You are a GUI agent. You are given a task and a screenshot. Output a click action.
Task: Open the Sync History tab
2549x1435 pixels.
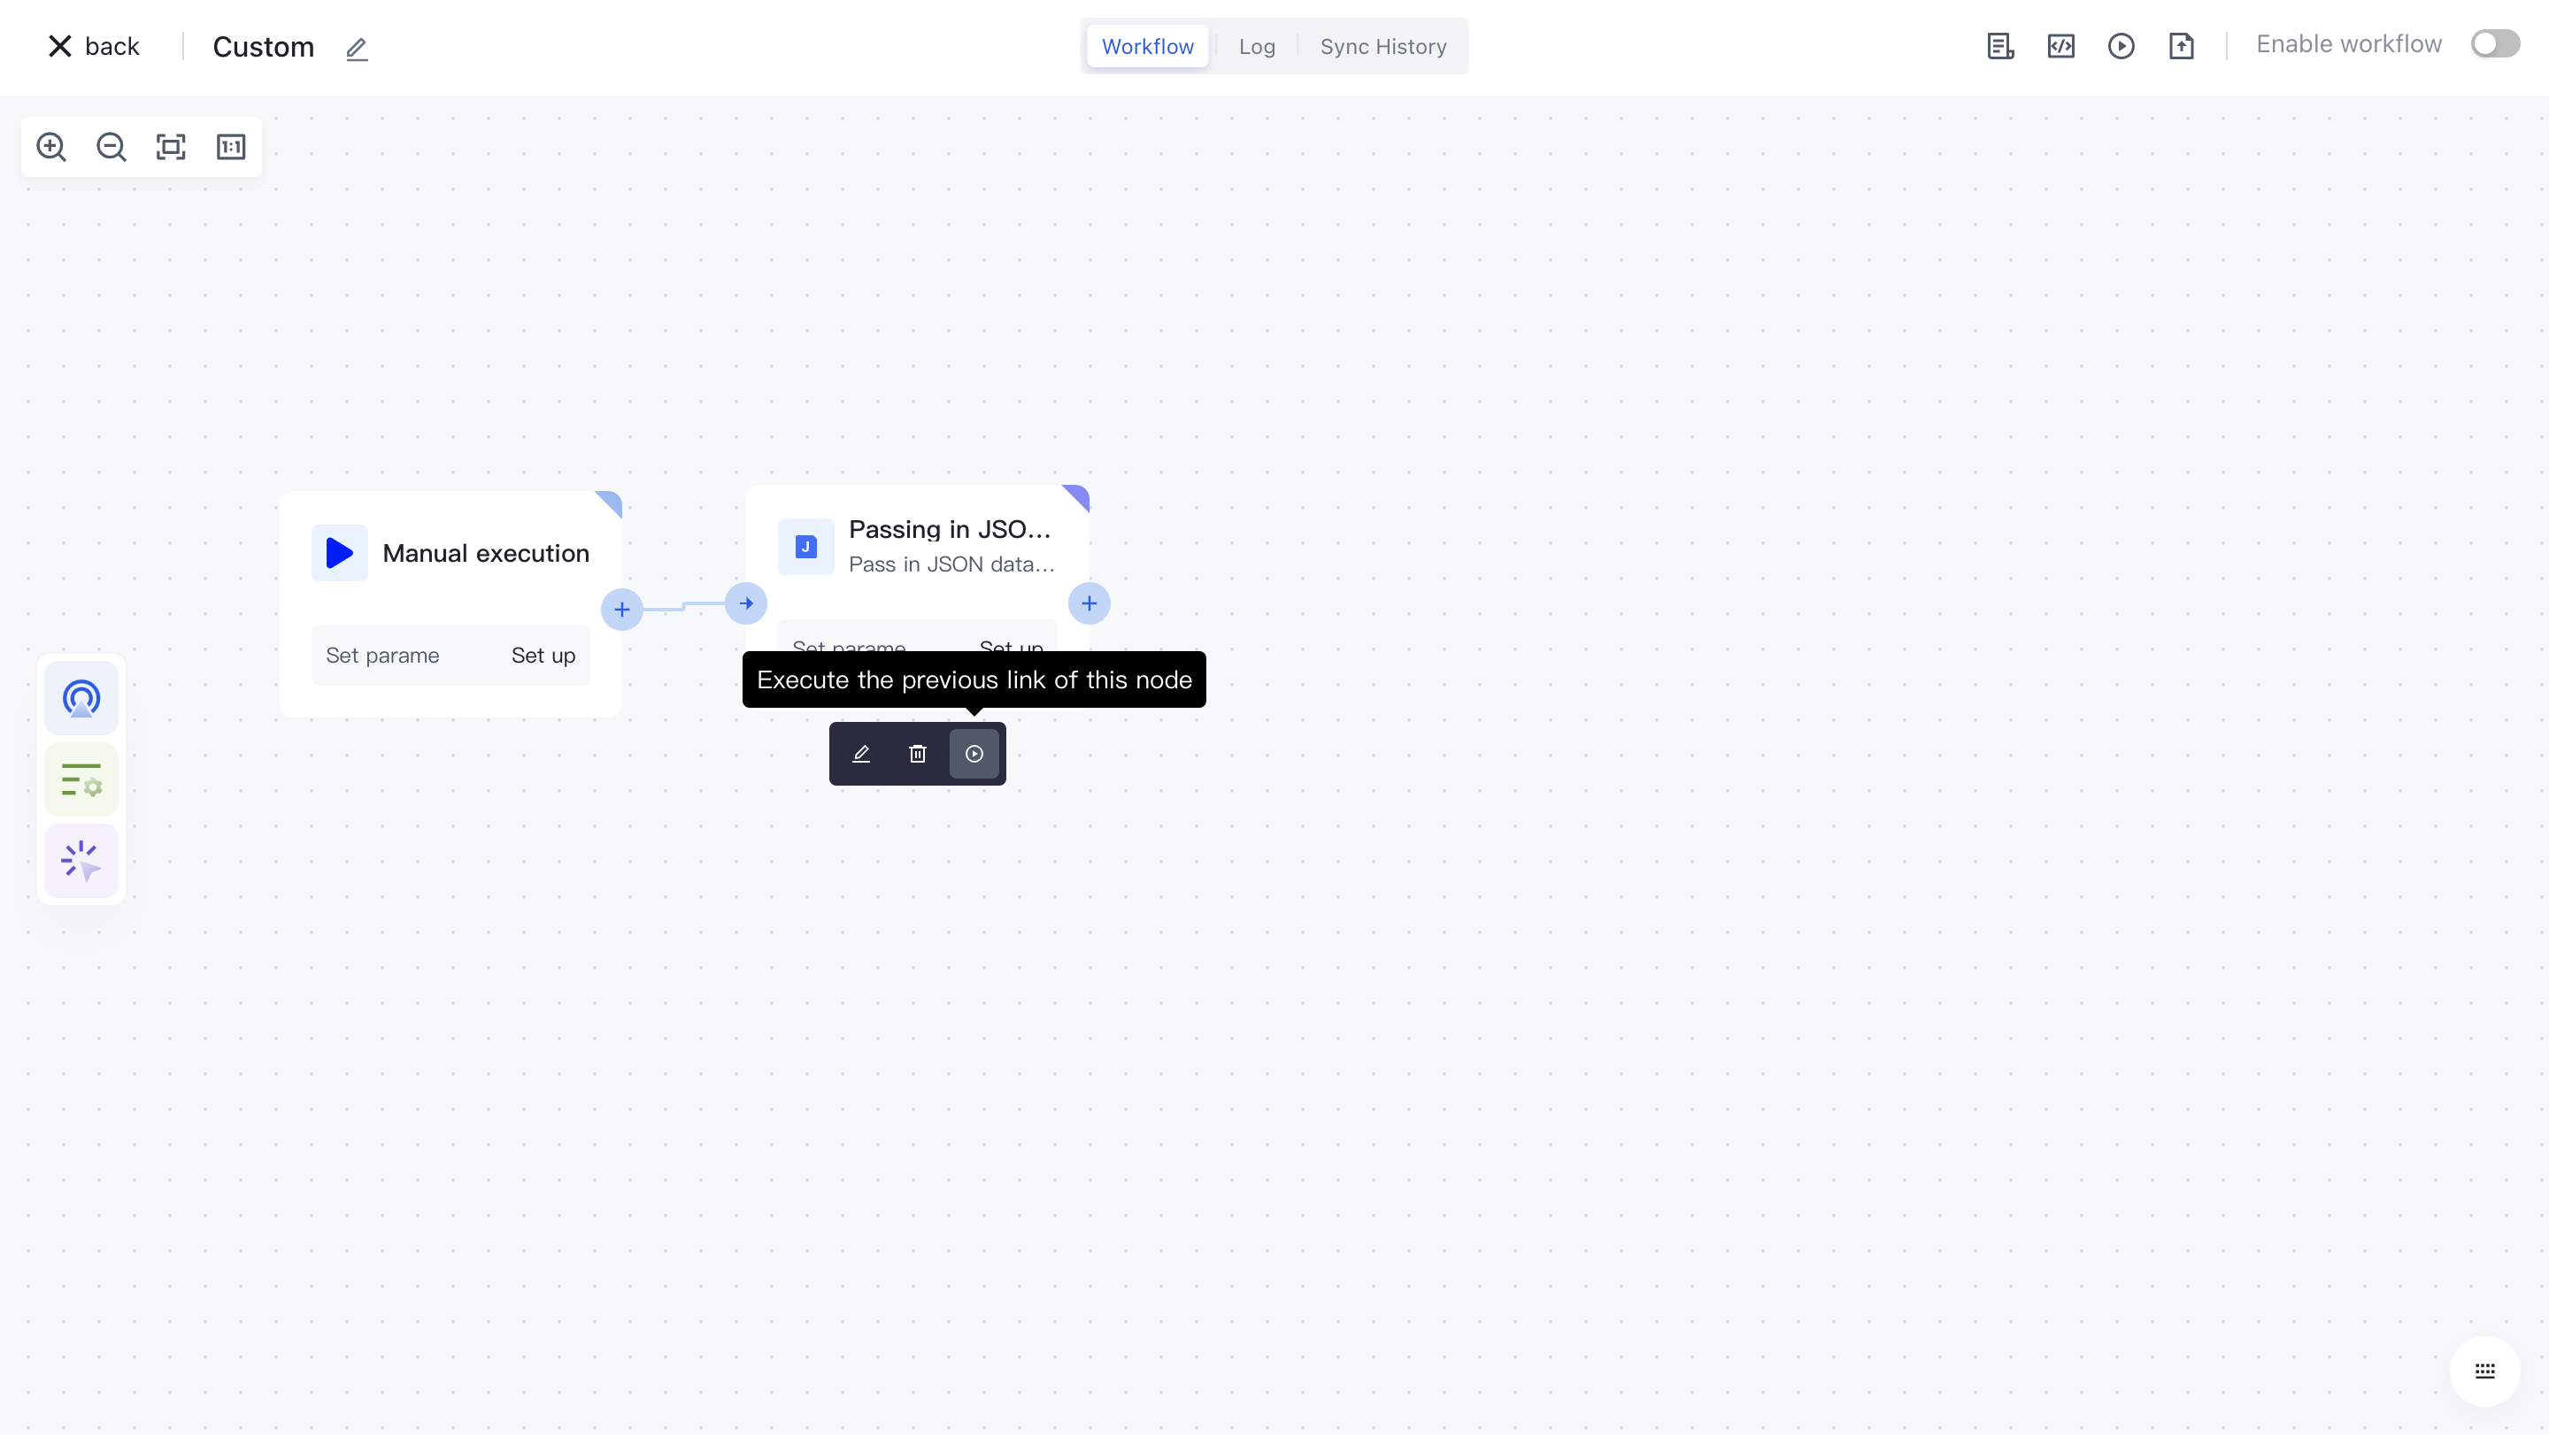pos(1382,47)
